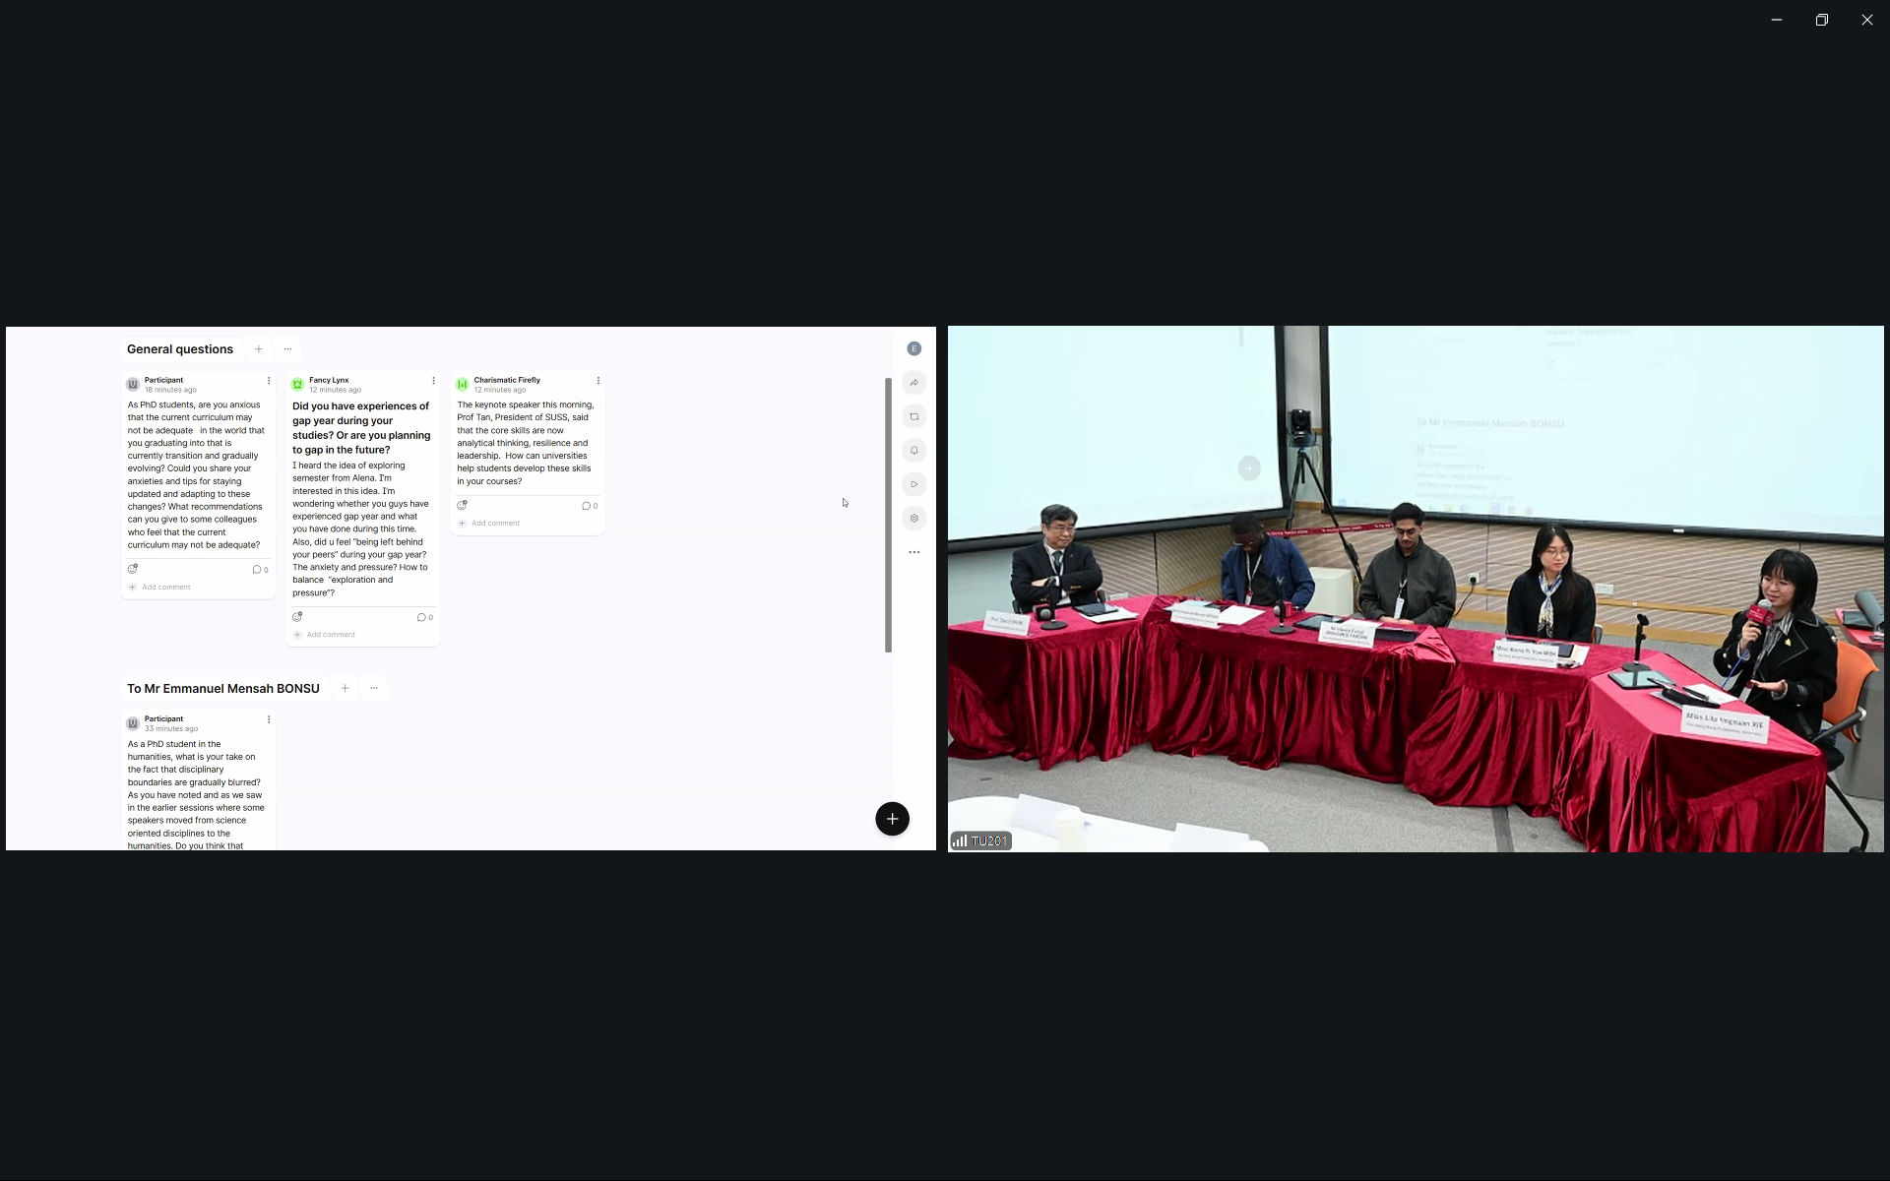Open comments count on Participant's PhD post

pos(260,570)
